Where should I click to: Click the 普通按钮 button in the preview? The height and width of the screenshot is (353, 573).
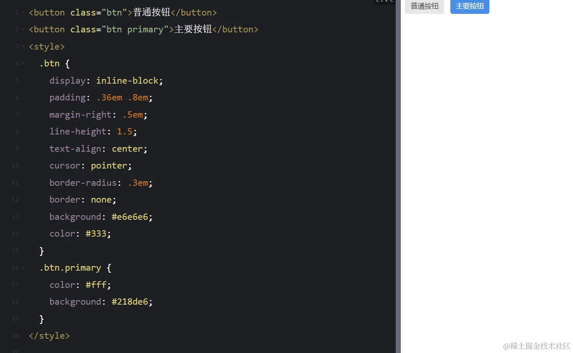click(x=424, y=6)
